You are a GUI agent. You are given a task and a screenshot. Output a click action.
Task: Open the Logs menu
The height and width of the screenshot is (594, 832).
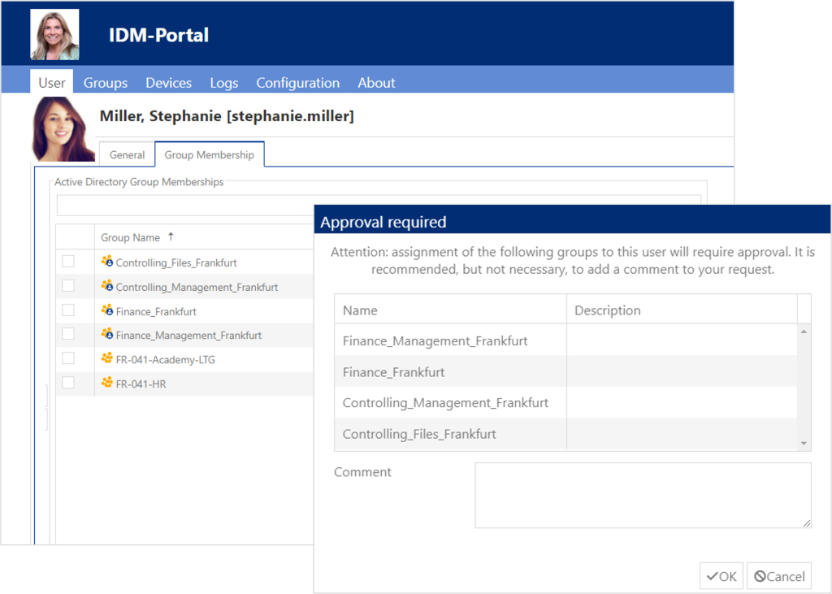[x=224, y=83]
